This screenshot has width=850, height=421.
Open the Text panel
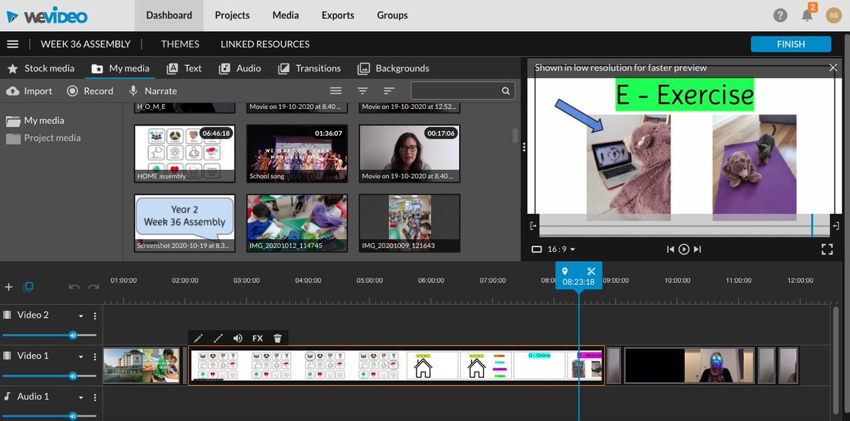(184, 69)
